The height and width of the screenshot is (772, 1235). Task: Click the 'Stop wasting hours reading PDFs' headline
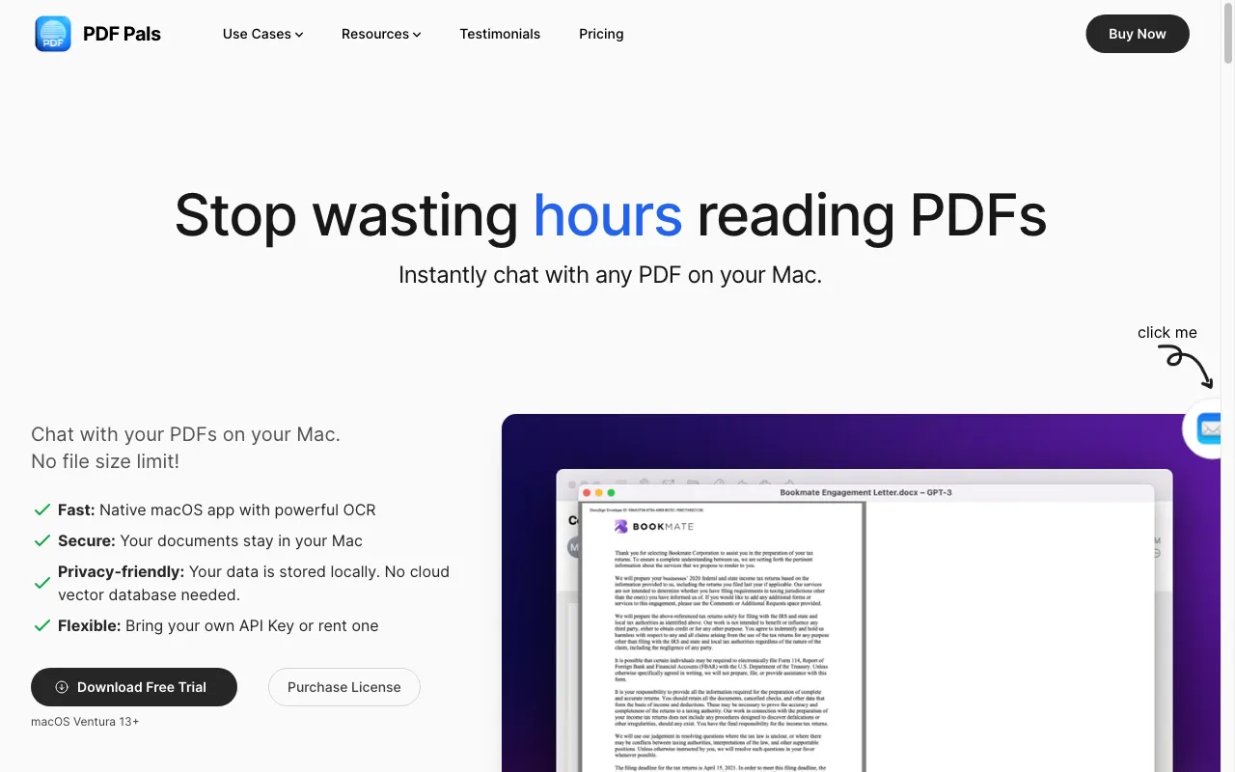(611, 214)
